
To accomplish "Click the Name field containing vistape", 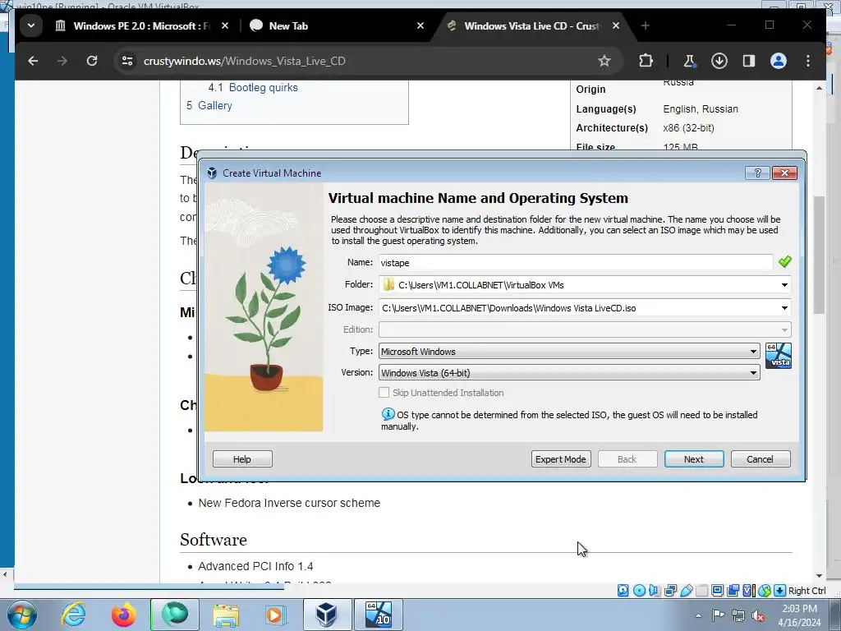I will [576, 262].
